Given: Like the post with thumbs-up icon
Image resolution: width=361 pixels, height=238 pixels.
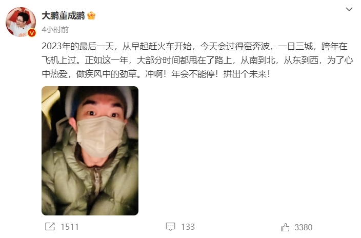Looking at the screenshot, I should tap(285, 227).
